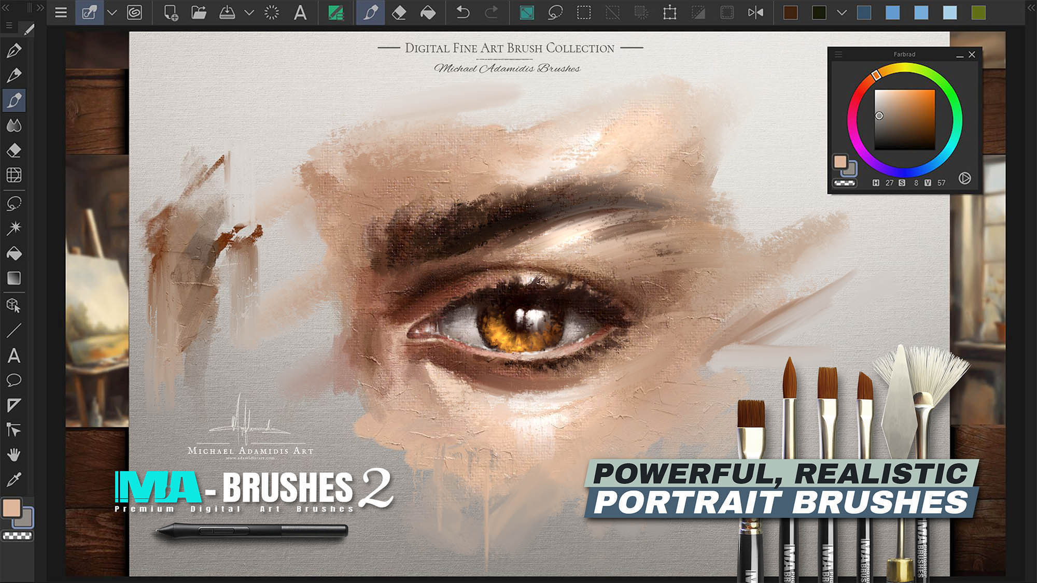
Task: Click the circular arrow button in Farbrad panel
Action: (964, 178)
